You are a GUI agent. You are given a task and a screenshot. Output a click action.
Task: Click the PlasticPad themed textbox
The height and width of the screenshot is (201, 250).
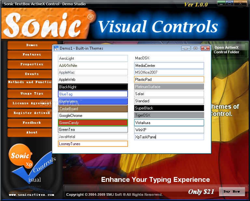tap(169, 79)
